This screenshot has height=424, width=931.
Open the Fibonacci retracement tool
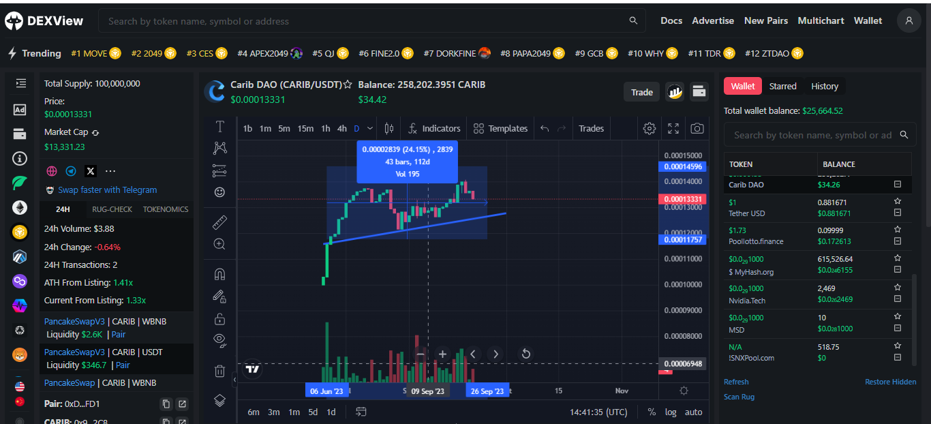pyautogui.click(x=220, y=170)
